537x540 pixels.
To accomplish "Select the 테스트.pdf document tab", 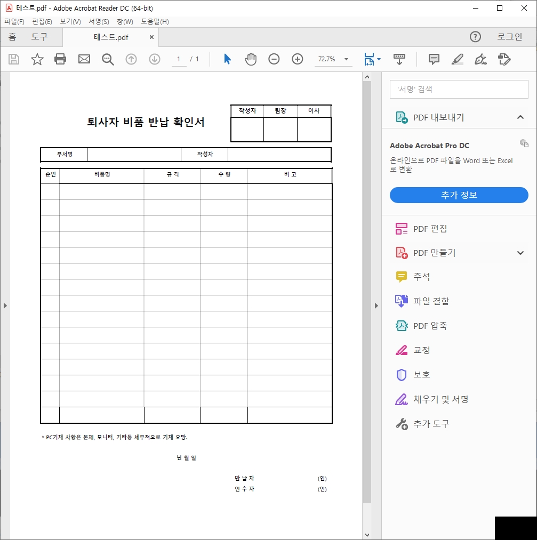I will coord(111,37).
